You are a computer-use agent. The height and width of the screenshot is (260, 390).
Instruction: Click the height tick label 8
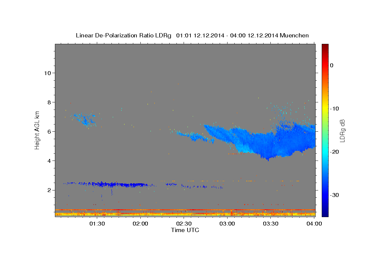click(x=49, y=102)
